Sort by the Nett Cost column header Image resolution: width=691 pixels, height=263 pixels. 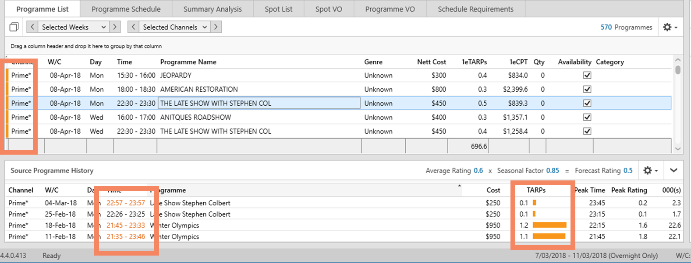432,62
